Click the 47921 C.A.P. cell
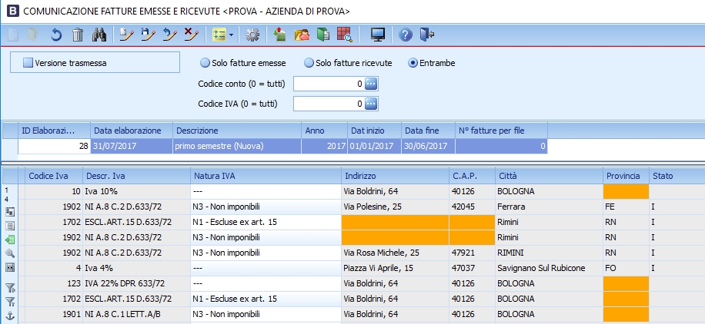Image resolution: width=705 pixels, height=324 pixels. pos(472,253)
